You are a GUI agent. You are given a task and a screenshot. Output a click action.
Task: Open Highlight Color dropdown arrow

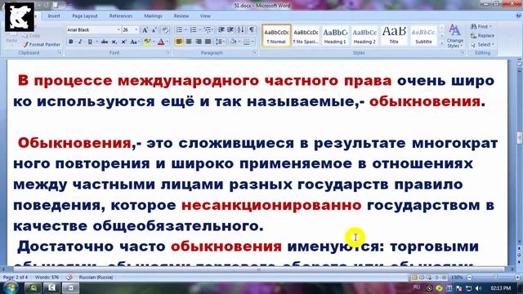(153, 42)
